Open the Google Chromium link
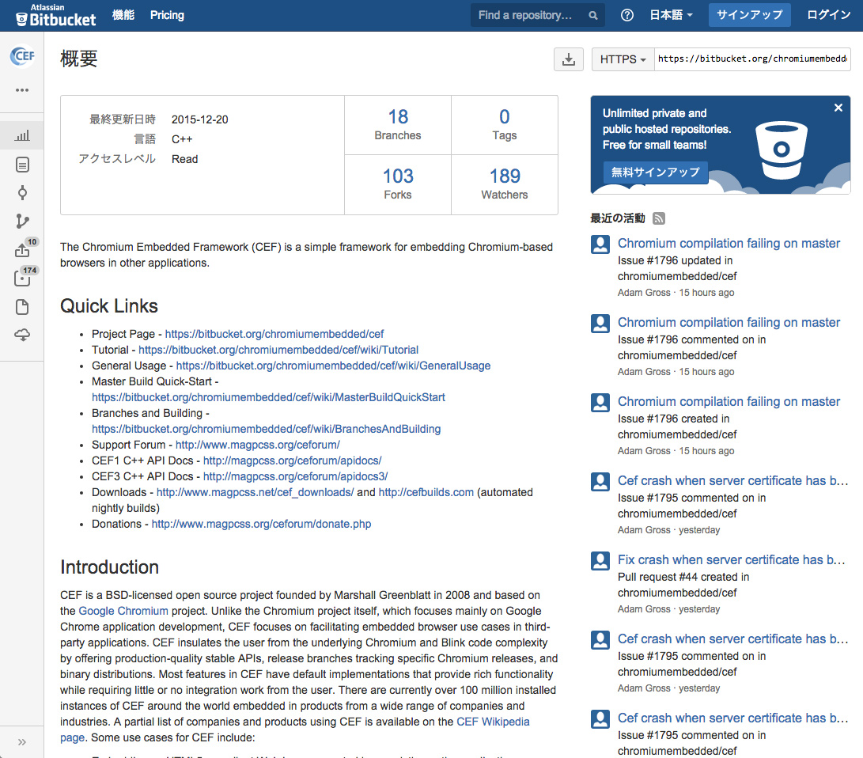The height and width of the screenshot is (758, 863). pos(123,611)
